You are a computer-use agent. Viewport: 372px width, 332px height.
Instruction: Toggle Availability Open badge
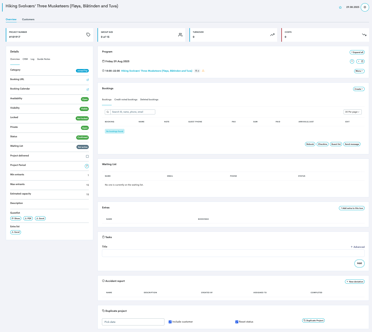pos(85,99)
